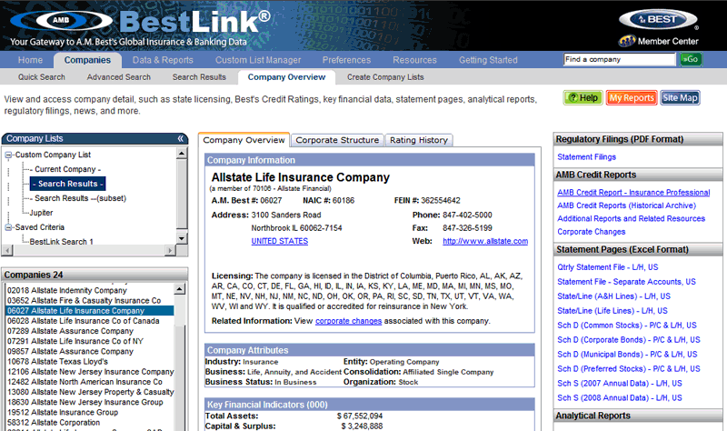Open the Create Company Lists subtab
This screenshot has width=727, height=431.
click(x=385, y=77)
